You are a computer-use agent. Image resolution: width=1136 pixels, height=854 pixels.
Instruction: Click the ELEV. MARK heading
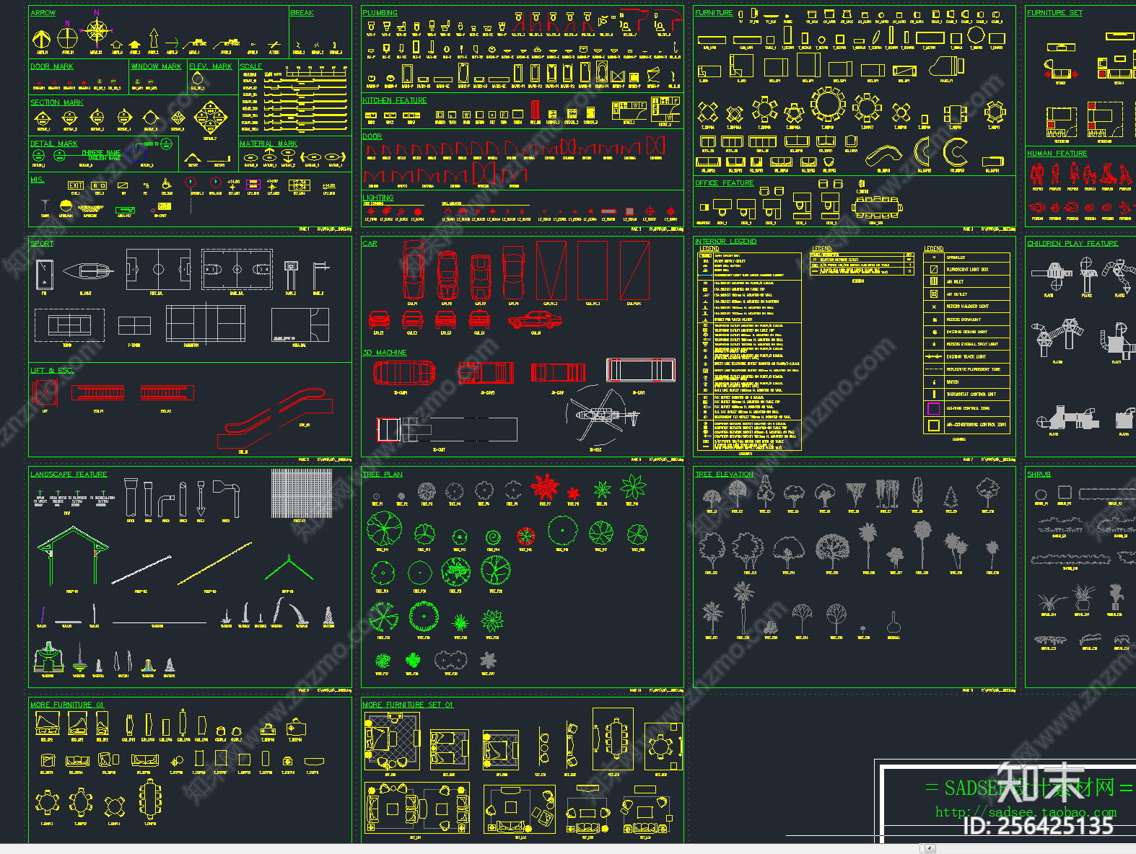211,66
